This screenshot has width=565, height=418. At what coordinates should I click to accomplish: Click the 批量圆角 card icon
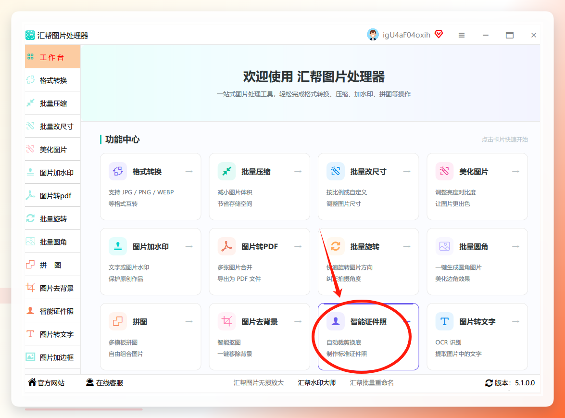444,246
